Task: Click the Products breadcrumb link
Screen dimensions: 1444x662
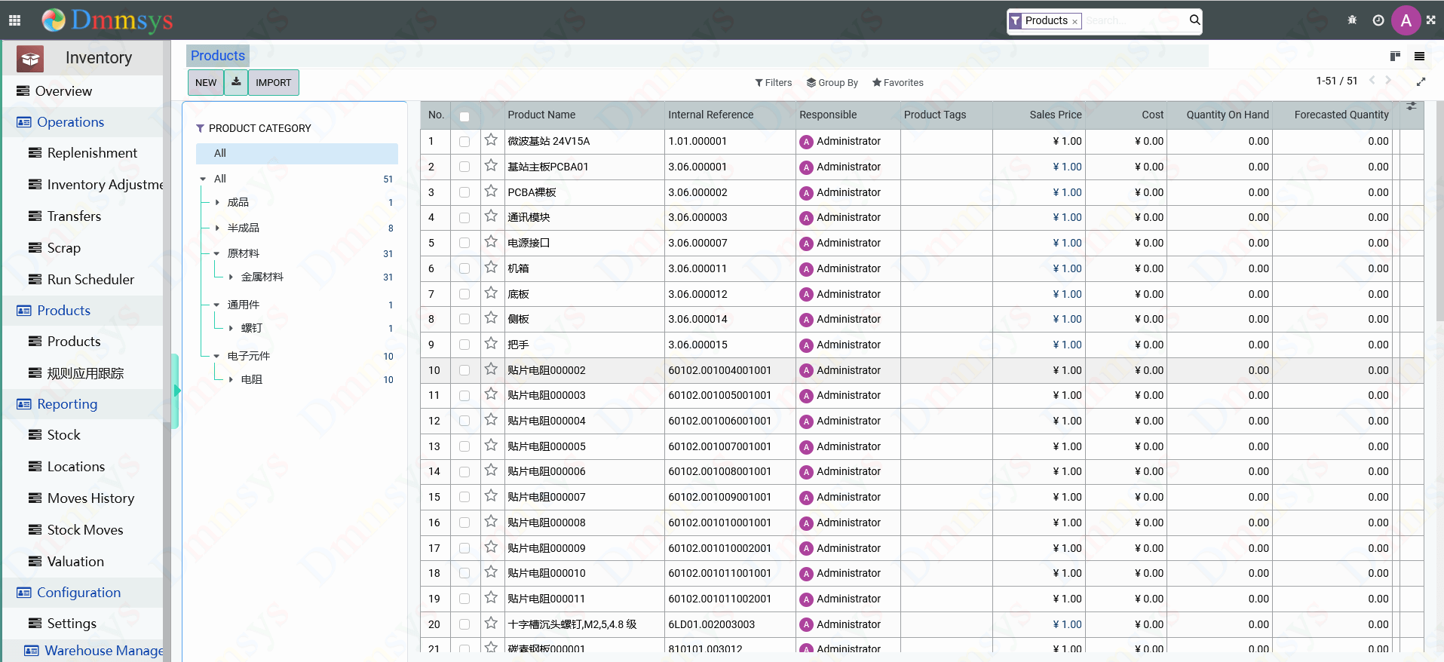Action: tap(218, 55)
